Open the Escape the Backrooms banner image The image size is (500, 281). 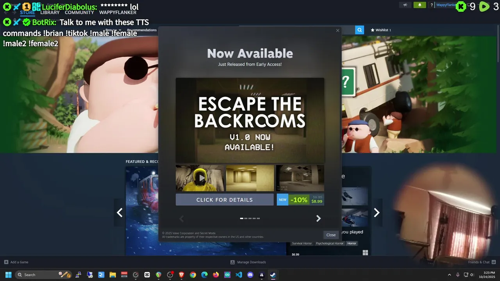tap(250, 120)
